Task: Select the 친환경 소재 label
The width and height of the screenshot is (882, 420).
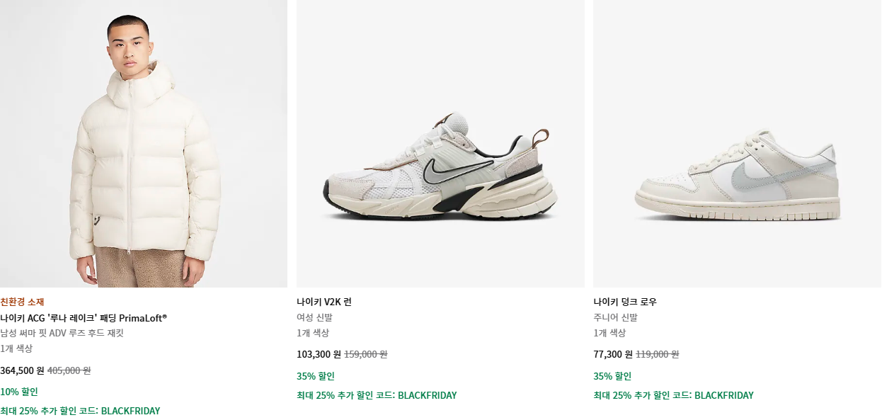Action: click(22, 302)
